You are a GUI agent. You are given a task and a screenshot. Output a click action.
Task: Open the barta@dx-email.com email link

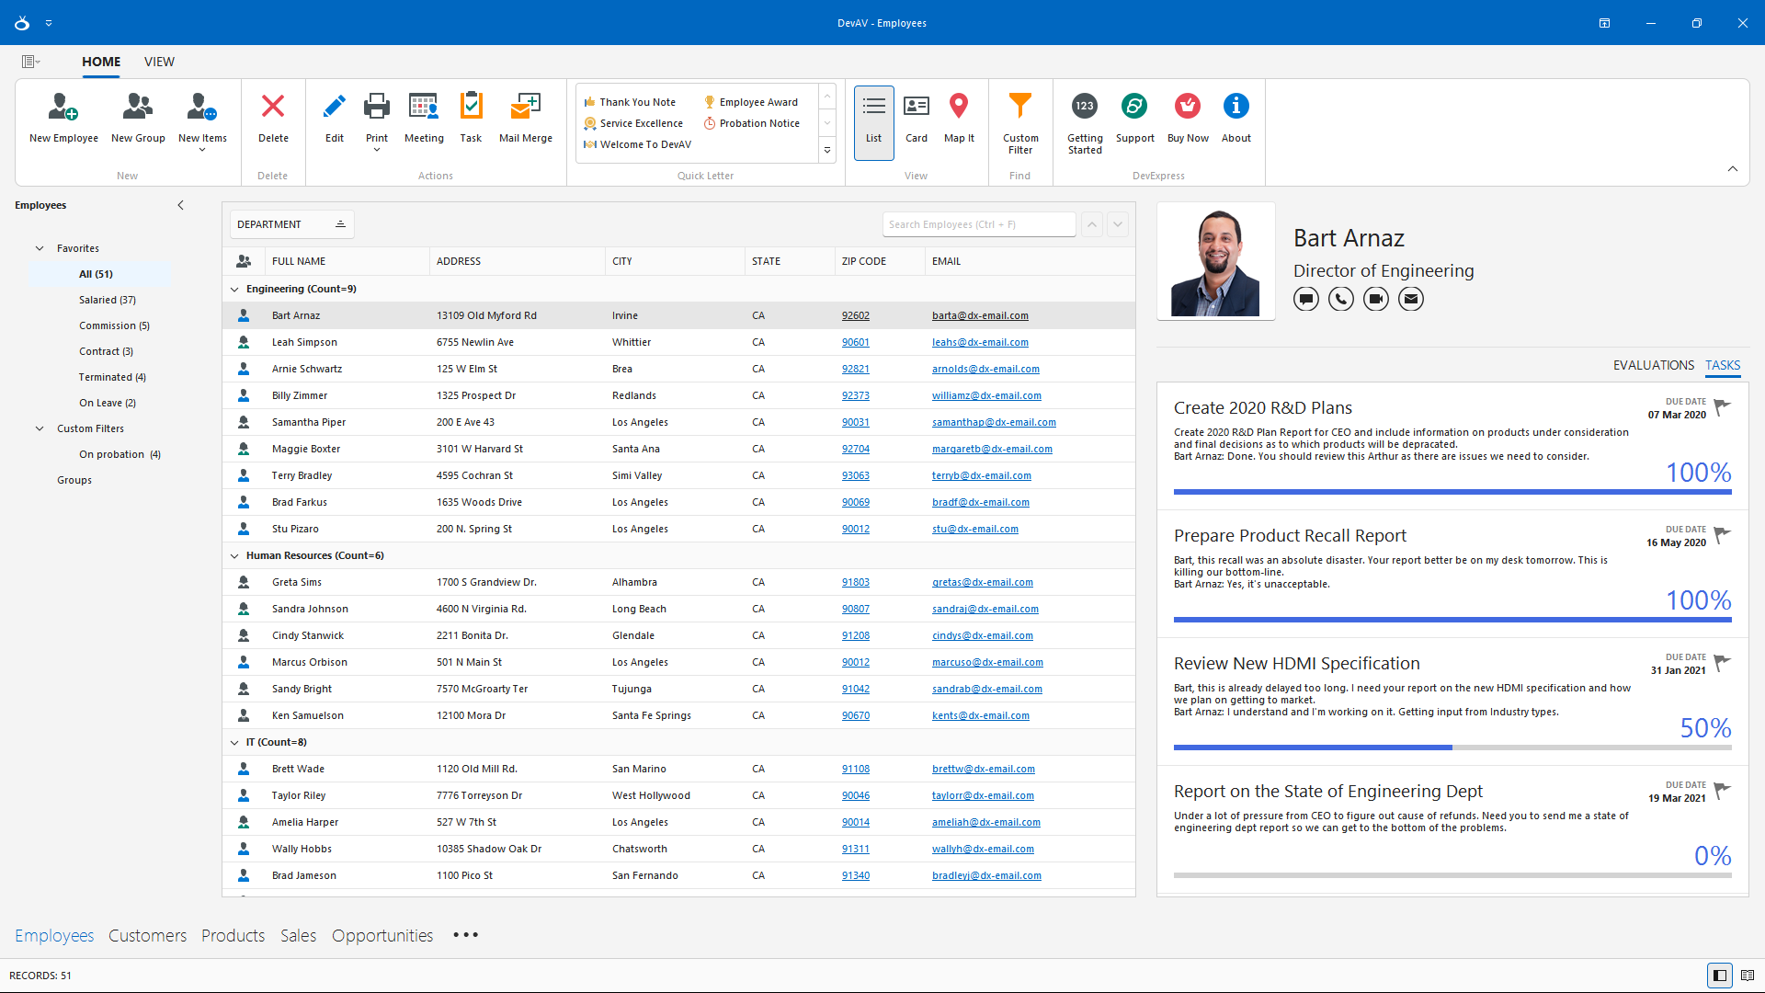click(x=980, y=315)
